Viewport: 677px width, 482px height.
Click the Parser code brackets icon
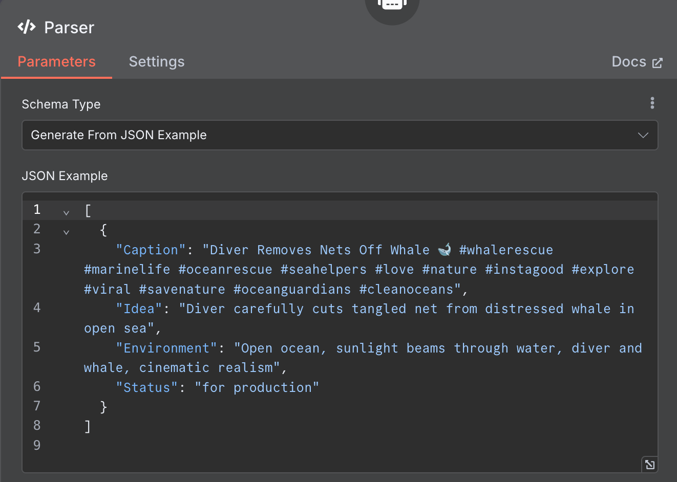tap(27, 27)
